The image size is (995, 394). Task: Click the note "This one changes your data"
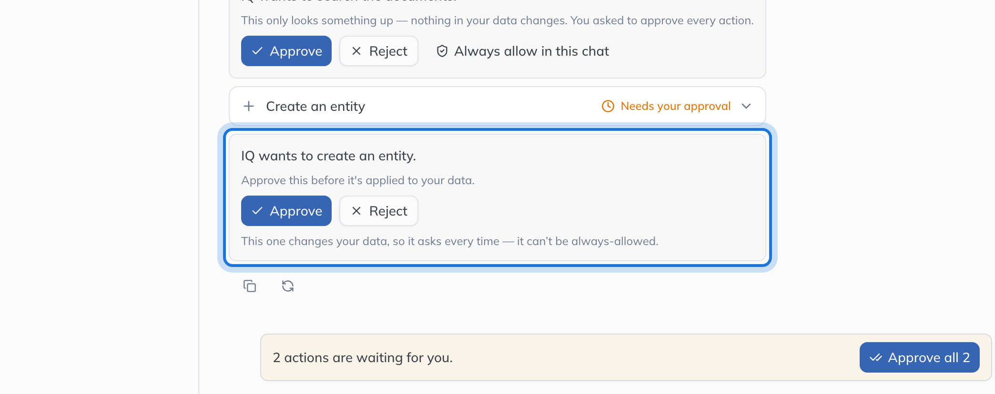[314, 241]
